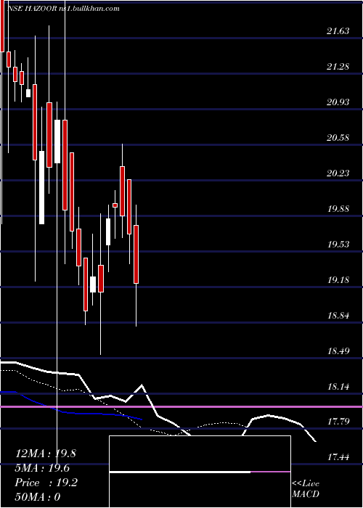Click the 17.79 price axis label
363x508 pixels.
coord(338,422)
